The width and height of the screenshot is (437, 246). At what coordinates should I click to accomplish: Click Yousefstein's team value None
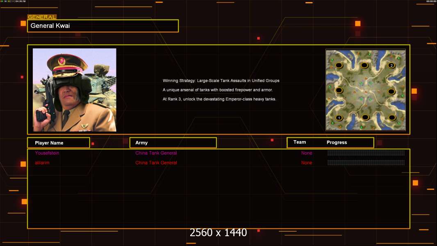point(307,153)
